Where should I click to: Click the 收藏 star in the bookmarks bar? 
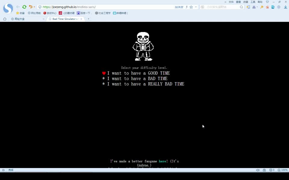pos(20,13)
